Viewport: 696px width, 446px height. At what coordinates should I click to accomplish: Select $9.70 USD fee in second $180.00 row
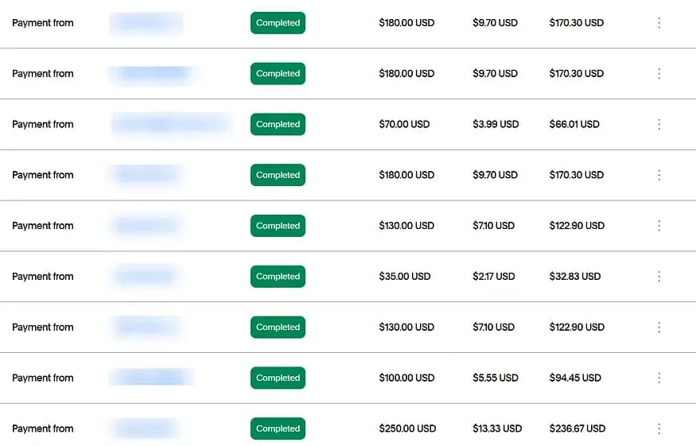click(x=495, y=73)
